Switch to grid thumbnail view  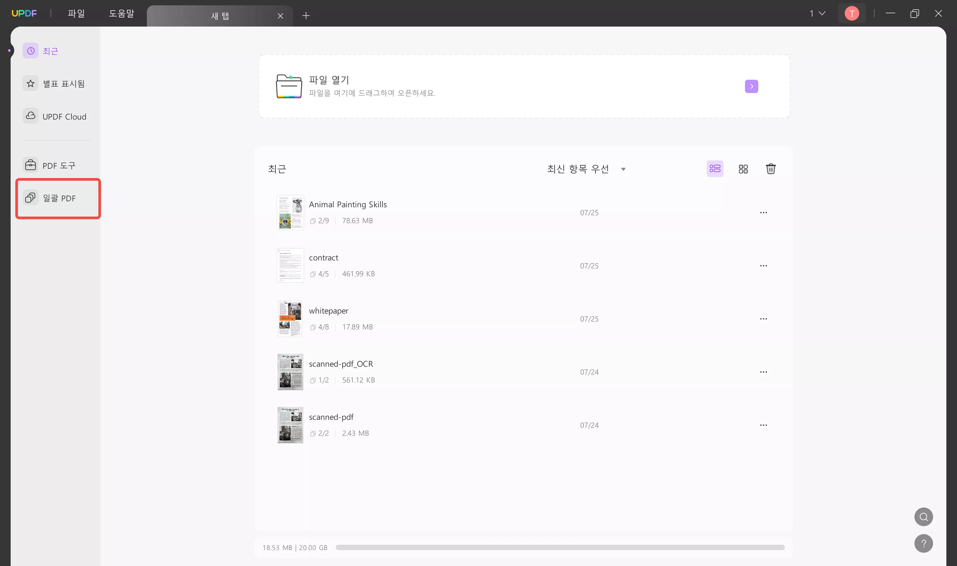pyautogui.click(x=743, y=169)
